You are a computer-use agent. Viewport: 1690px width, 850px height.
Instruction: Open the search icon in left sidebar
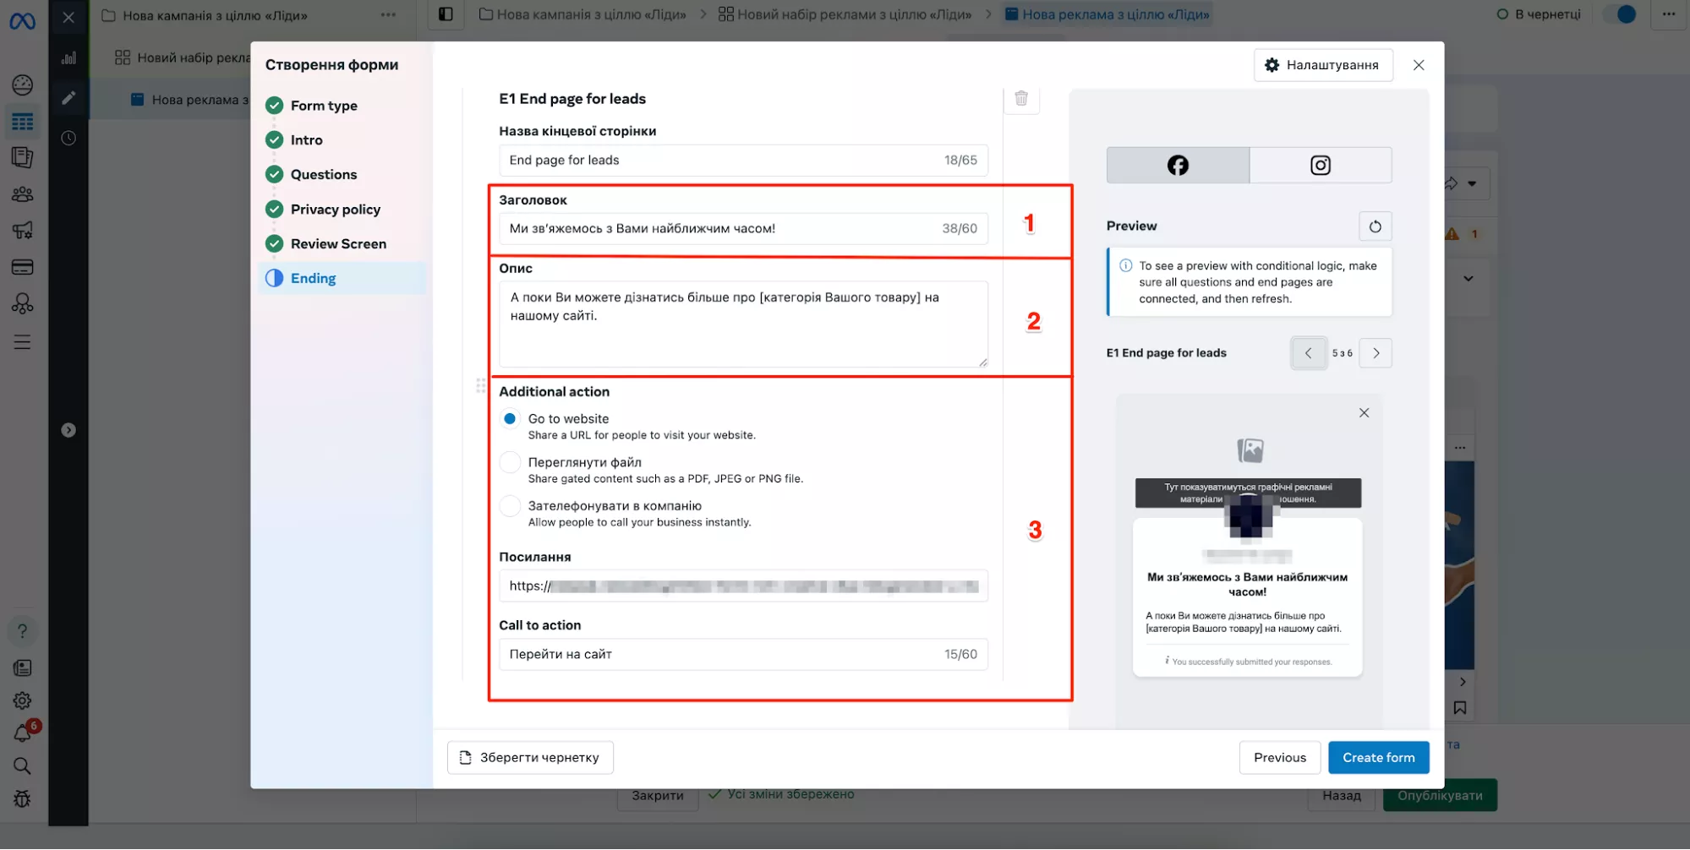23,766
